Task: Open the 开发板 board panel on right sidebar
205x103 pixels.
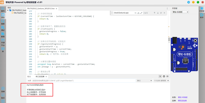Action: pyautogui.click(x=202, y=9)
